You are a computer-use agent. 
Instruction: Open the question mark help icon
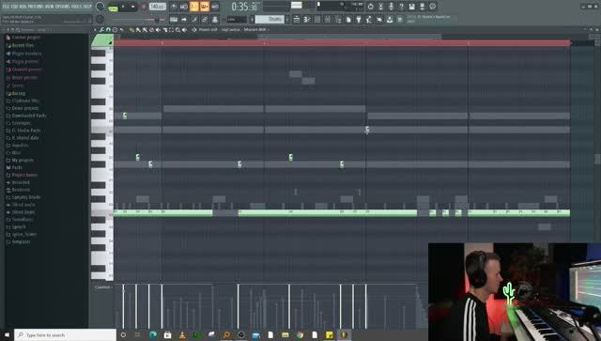coord(401,7)
